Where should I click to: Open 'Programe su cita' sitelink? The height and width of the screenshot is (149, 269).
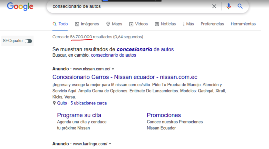[79, 115]
